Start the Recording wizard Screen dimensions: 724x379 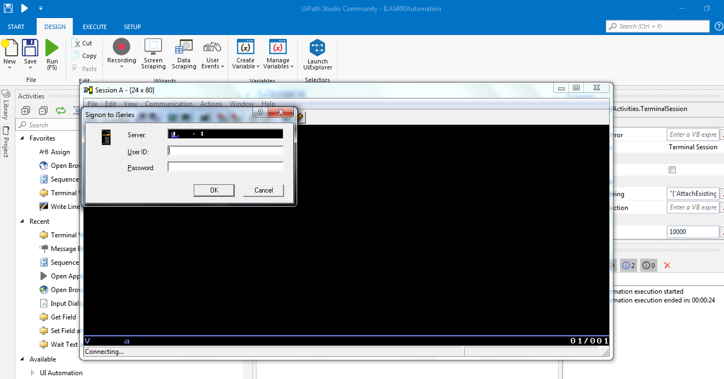[121, 47]
